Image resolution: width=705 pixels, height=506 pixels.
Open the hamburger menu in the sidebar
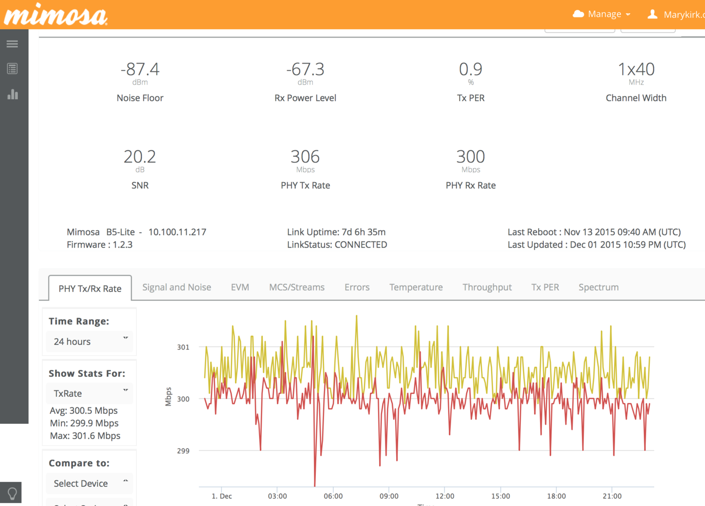tap(12, 44)
